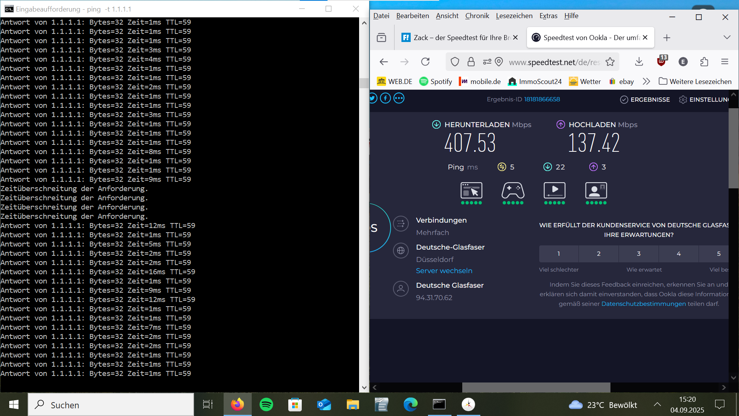Open Windows Task View
The height and width of the screenshot is (416, 739).
pyautogui.click(x=208, y=404)
